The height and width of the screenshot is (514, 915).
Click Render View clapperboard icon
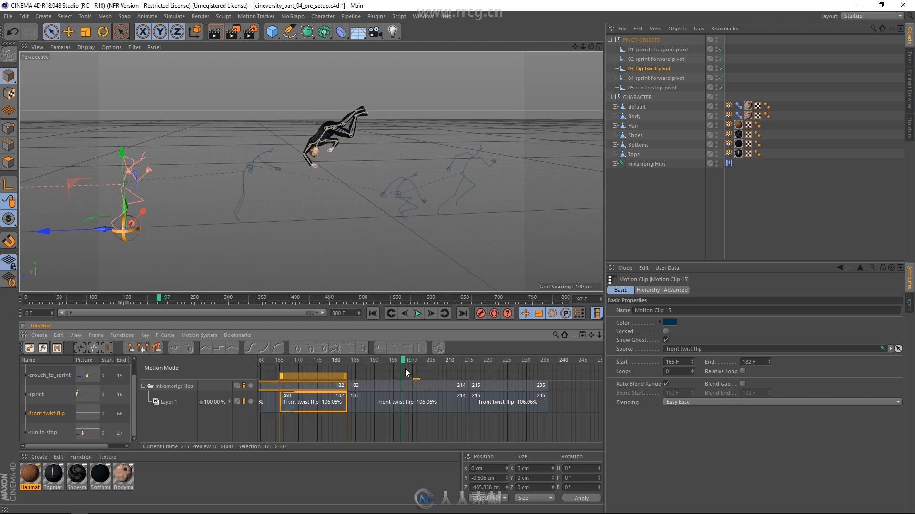pyautogui.click(x=215, y=32)
